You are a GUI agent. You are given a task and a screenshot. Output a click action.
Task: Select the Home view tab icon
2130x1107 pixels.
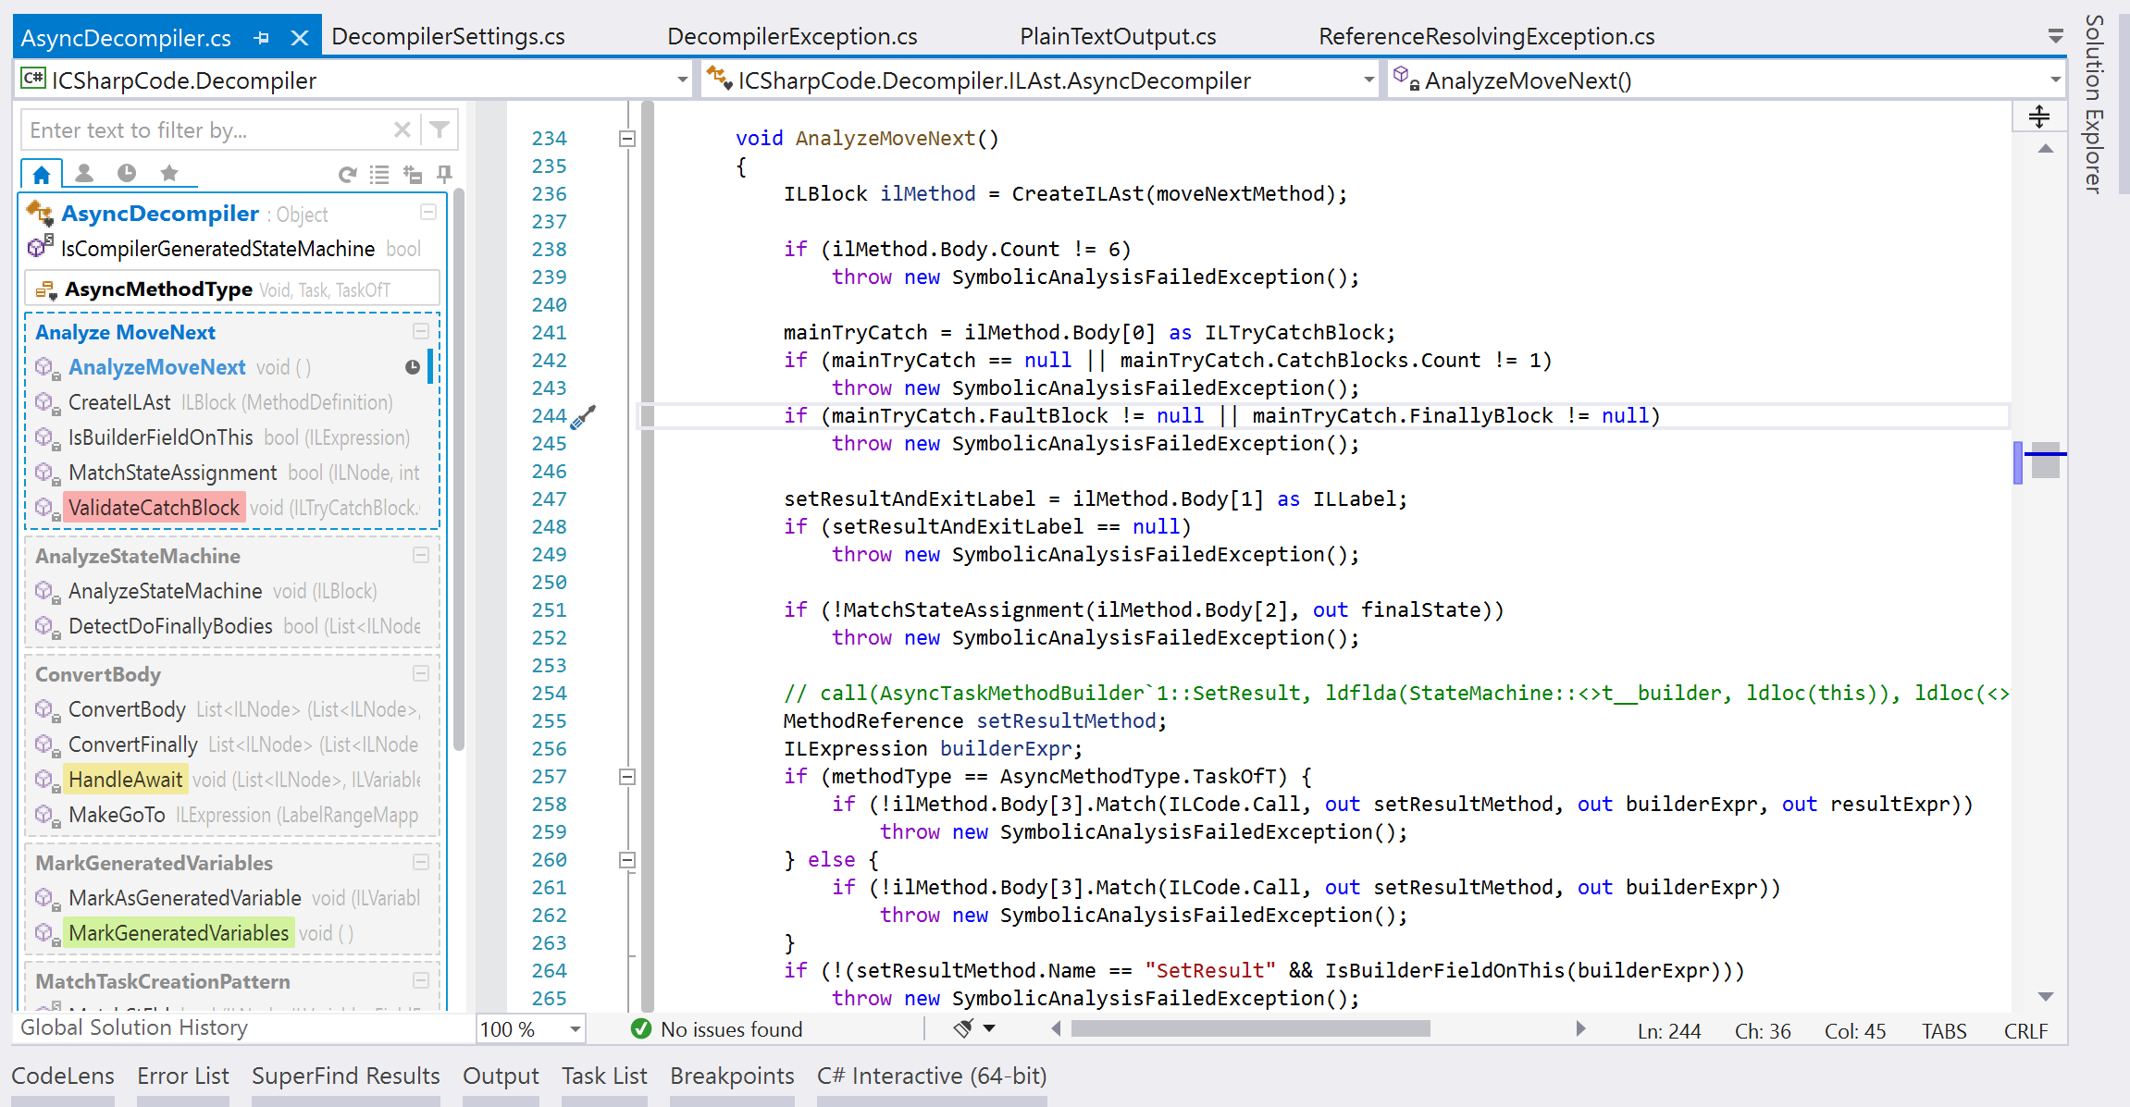[x=42, y=174]
